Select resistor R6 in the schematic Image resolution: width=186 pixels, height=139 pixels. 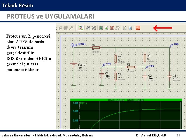tap(145, 58)
